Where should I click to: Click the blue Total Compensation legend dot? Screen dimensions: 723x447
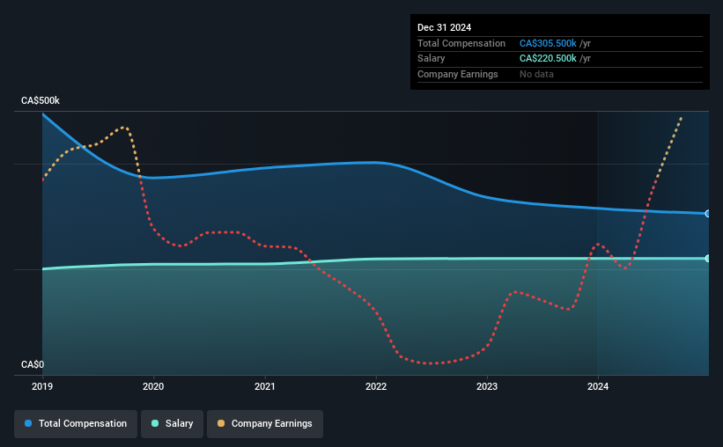click(x=28, y=423)
